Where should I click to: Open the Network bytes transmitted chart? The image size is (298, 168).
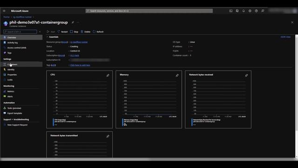pos(80,145)
